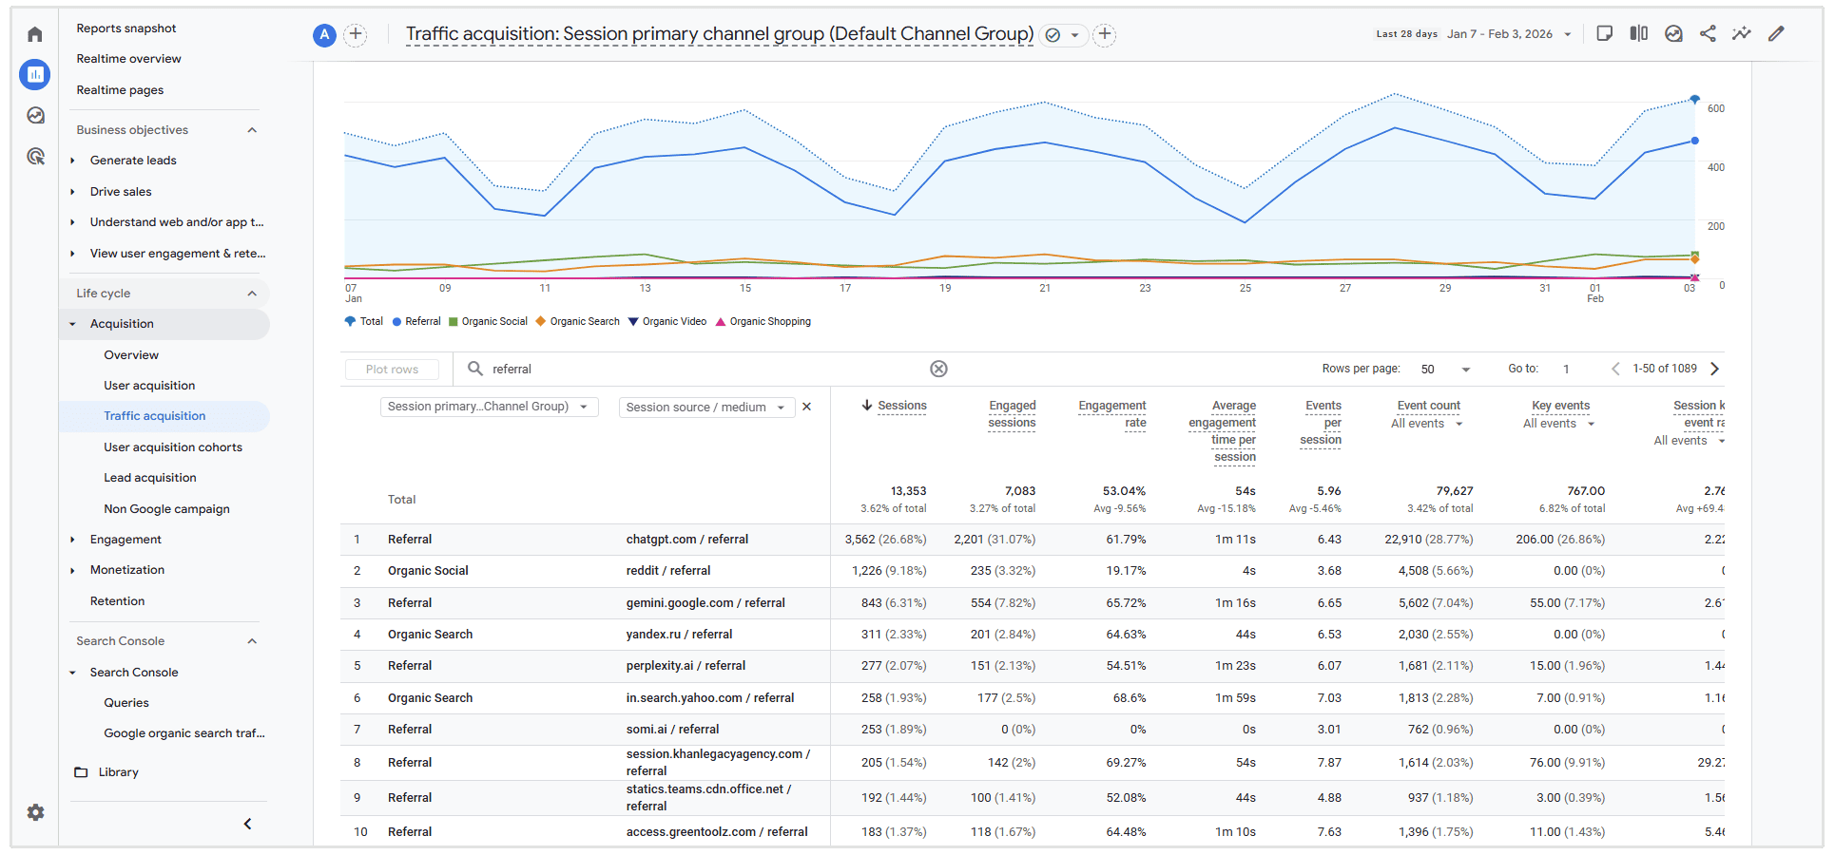Screen dimensions: 1835x855
Task: Click the Plot rows button
Action: coord(392,369)
